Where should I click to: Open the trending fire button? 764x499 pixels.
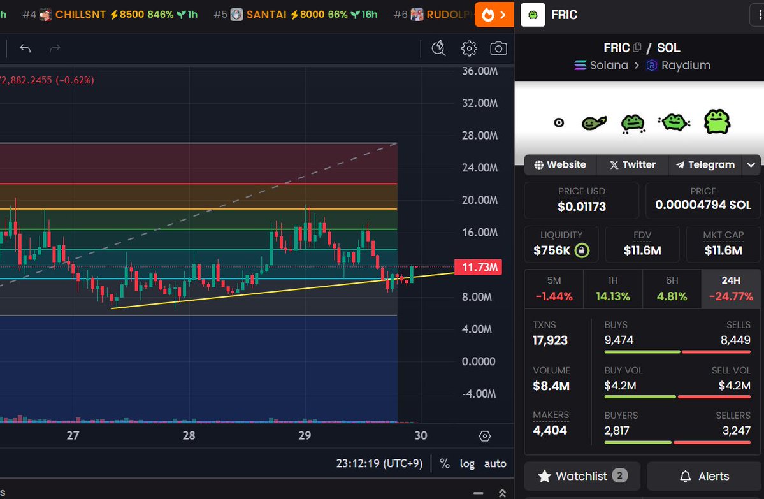click(494, 15)
